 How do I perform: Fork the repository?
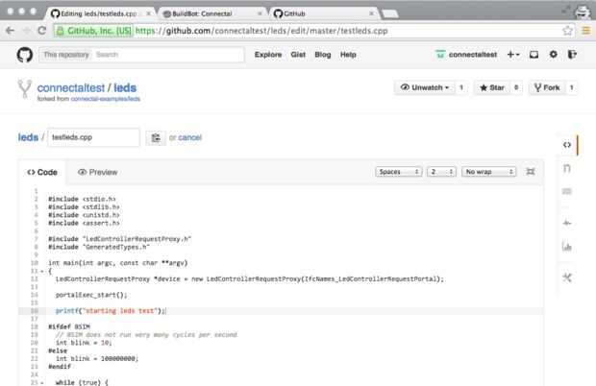pos(547,87)
